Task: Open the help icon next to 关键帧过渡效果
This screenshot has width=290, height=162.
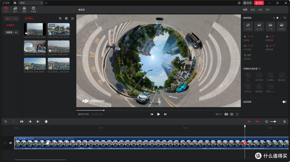Action: click(259, 69)
